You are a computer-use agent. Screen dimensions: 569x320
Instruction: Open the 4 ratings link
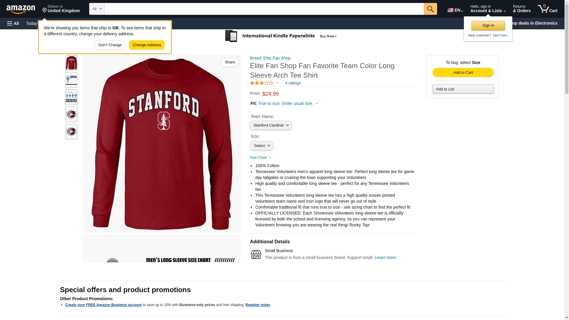pyautogui.click(x=293, y=83)
